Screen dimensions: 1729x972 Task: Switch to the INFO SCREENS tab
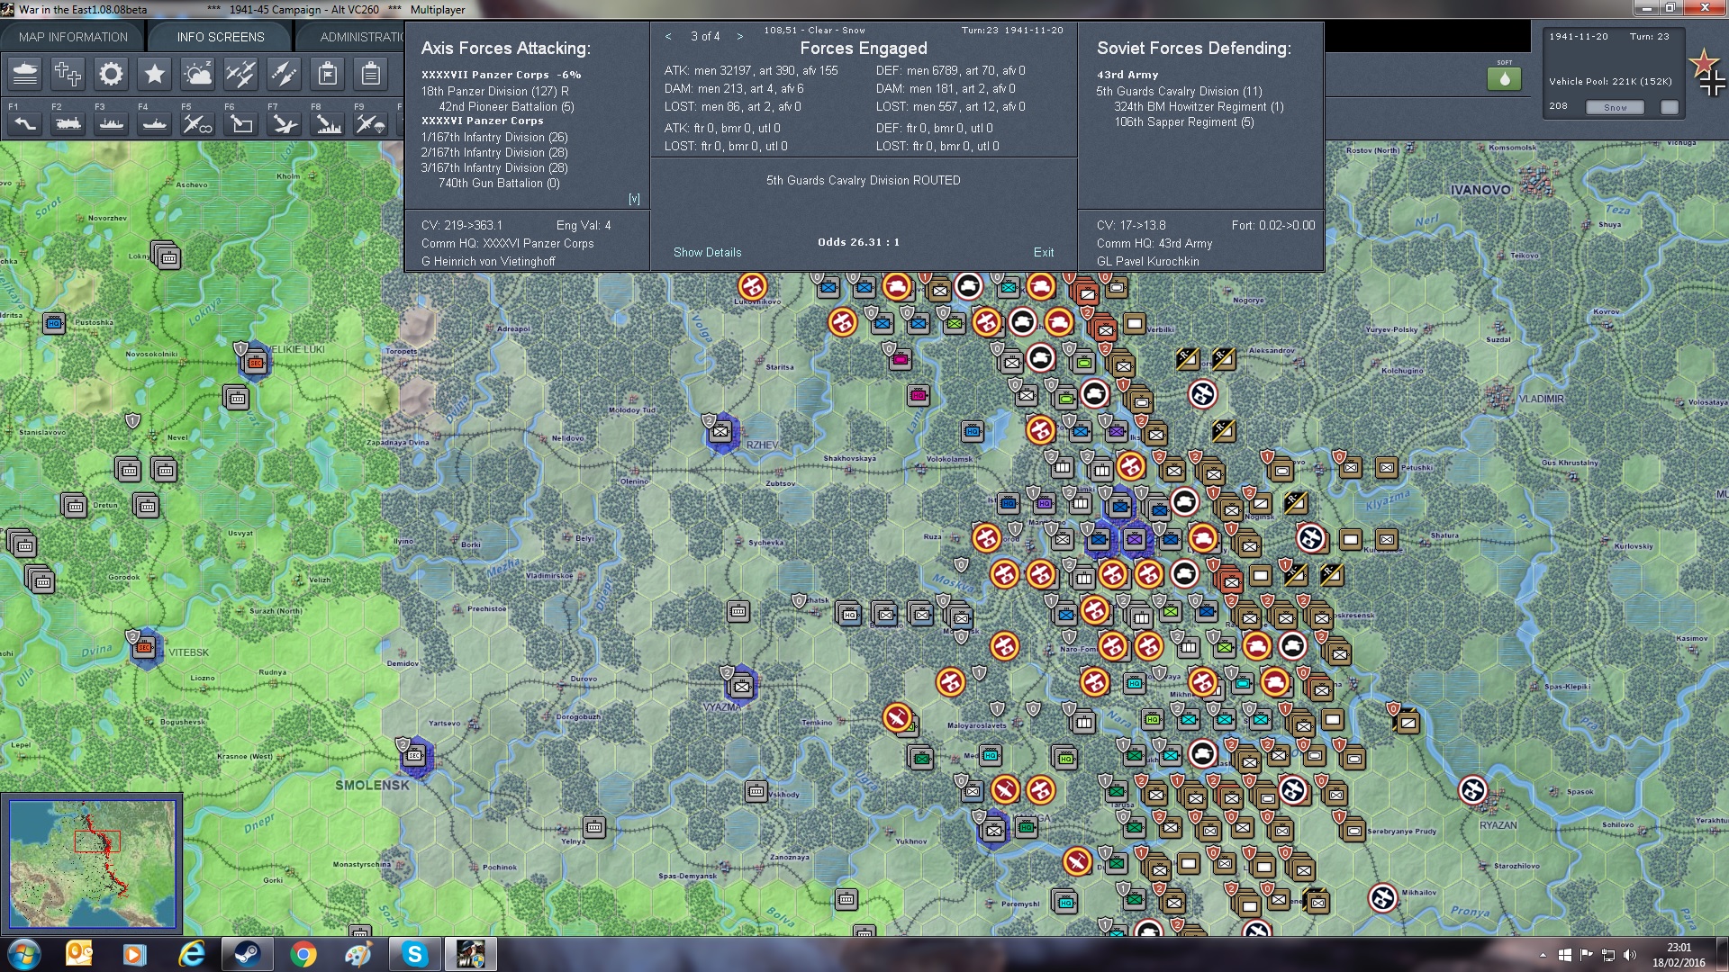(221, 37)
